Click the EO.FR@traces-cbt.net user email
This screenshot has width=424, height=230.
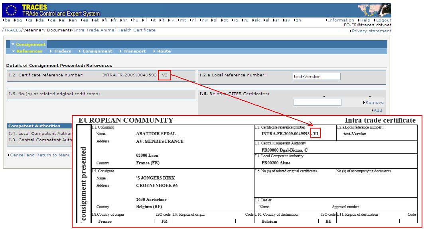pos(367,25)
